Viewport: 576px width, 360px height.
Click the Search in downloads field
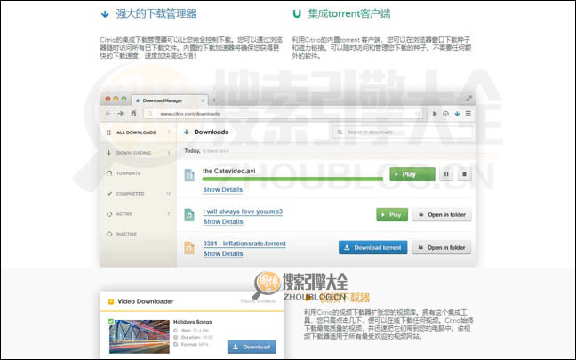coord(403,132)
